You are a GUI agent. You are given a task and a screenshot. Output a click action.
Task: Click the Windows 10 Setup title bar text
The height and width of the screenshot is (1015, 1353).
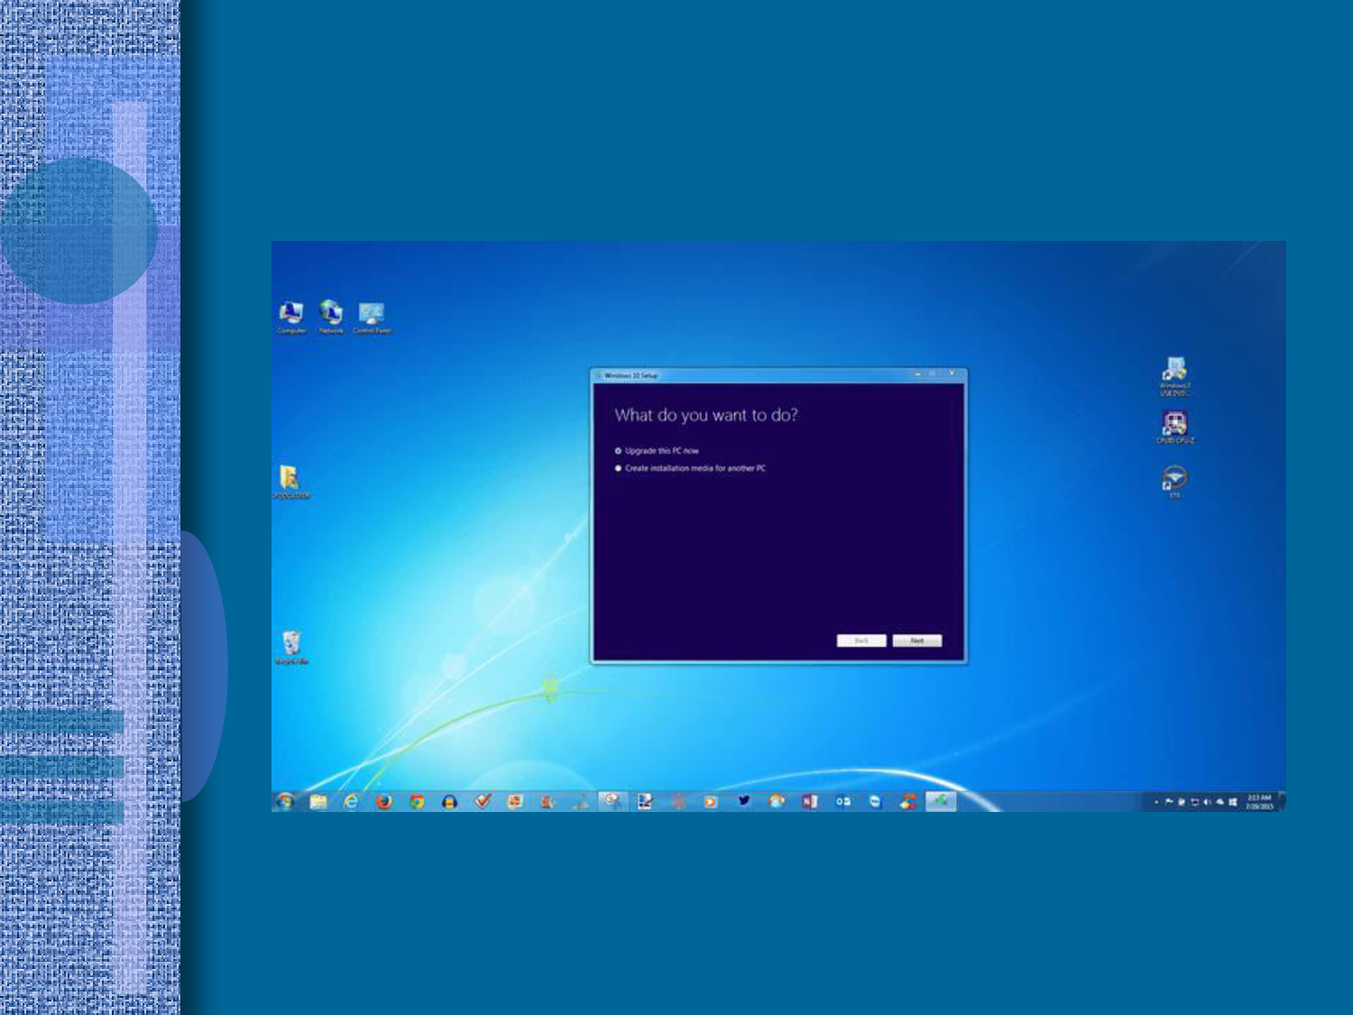pos(630,375)
